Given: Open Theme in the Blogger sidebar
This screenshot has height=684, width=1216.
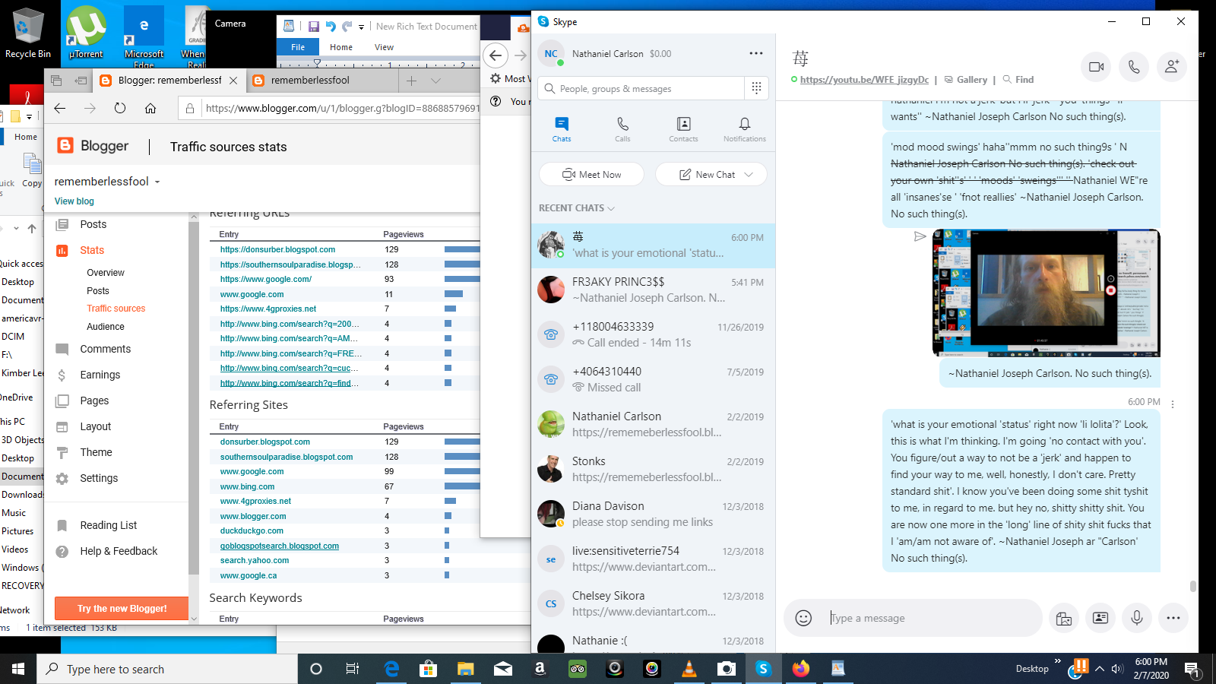Looking at the screenshot, I should click(96, 452).
